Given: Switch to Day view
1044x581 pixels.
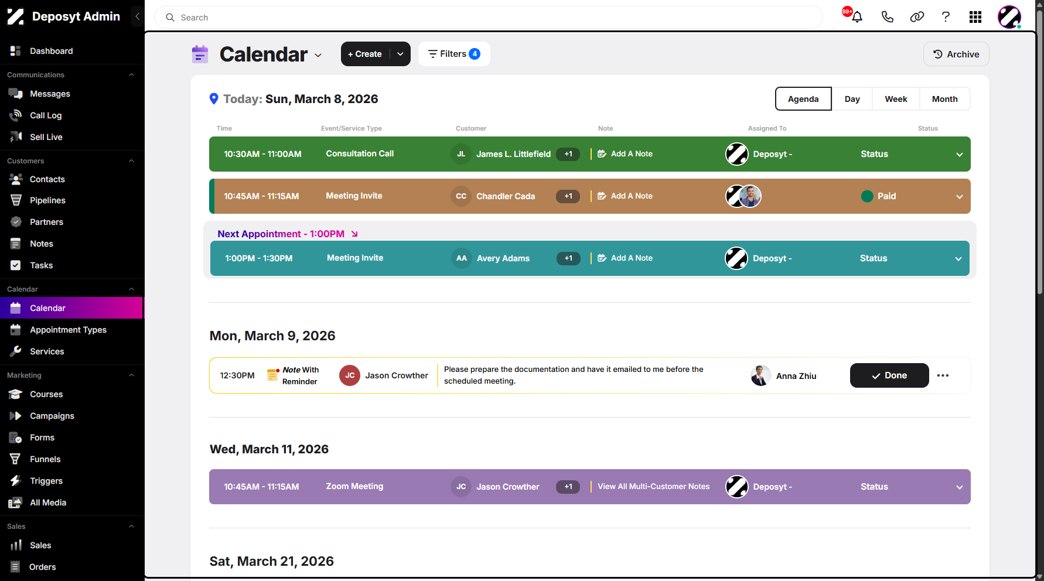Looking at the screenshot, I should point(852,99).
